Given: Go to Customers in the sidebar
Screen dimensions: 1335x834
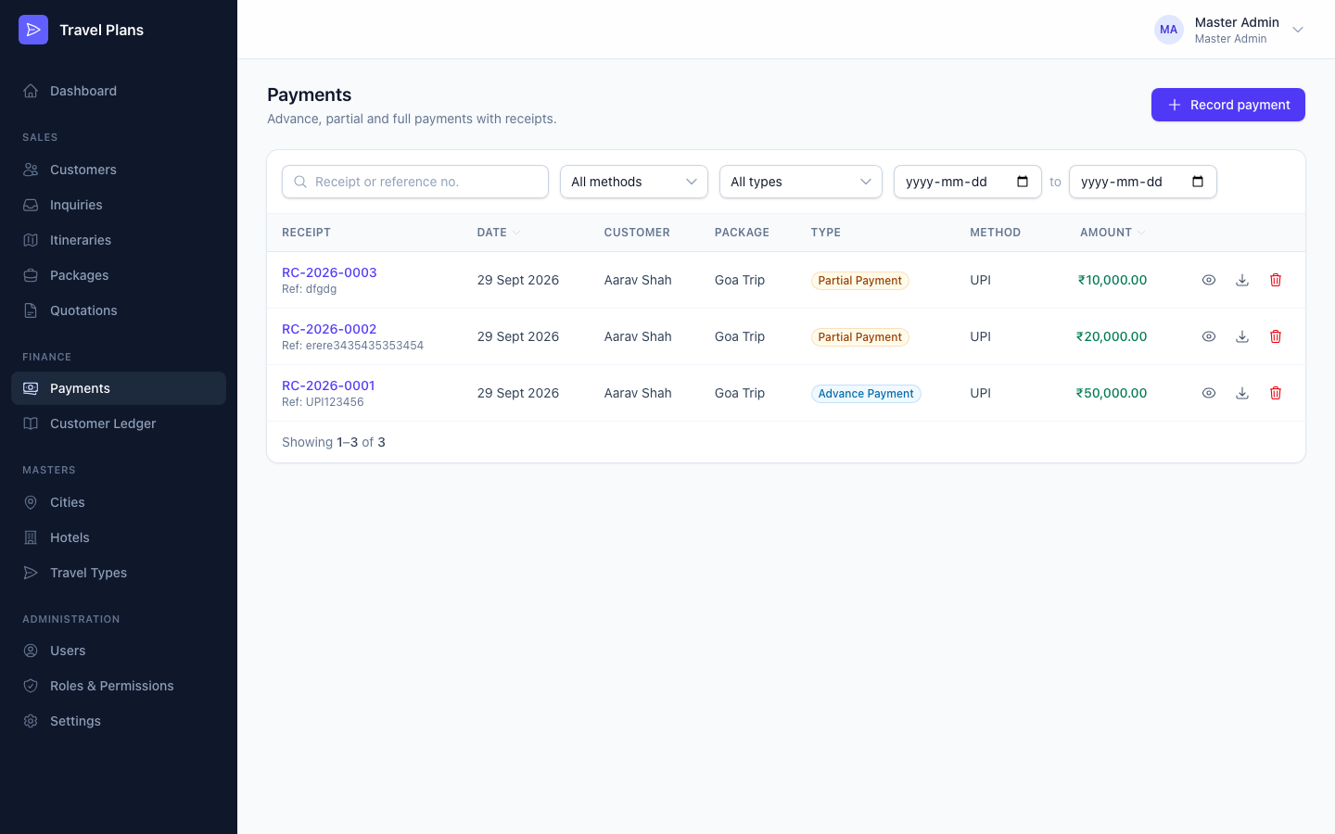Looking at the screenshot, I should click(119, 170).
